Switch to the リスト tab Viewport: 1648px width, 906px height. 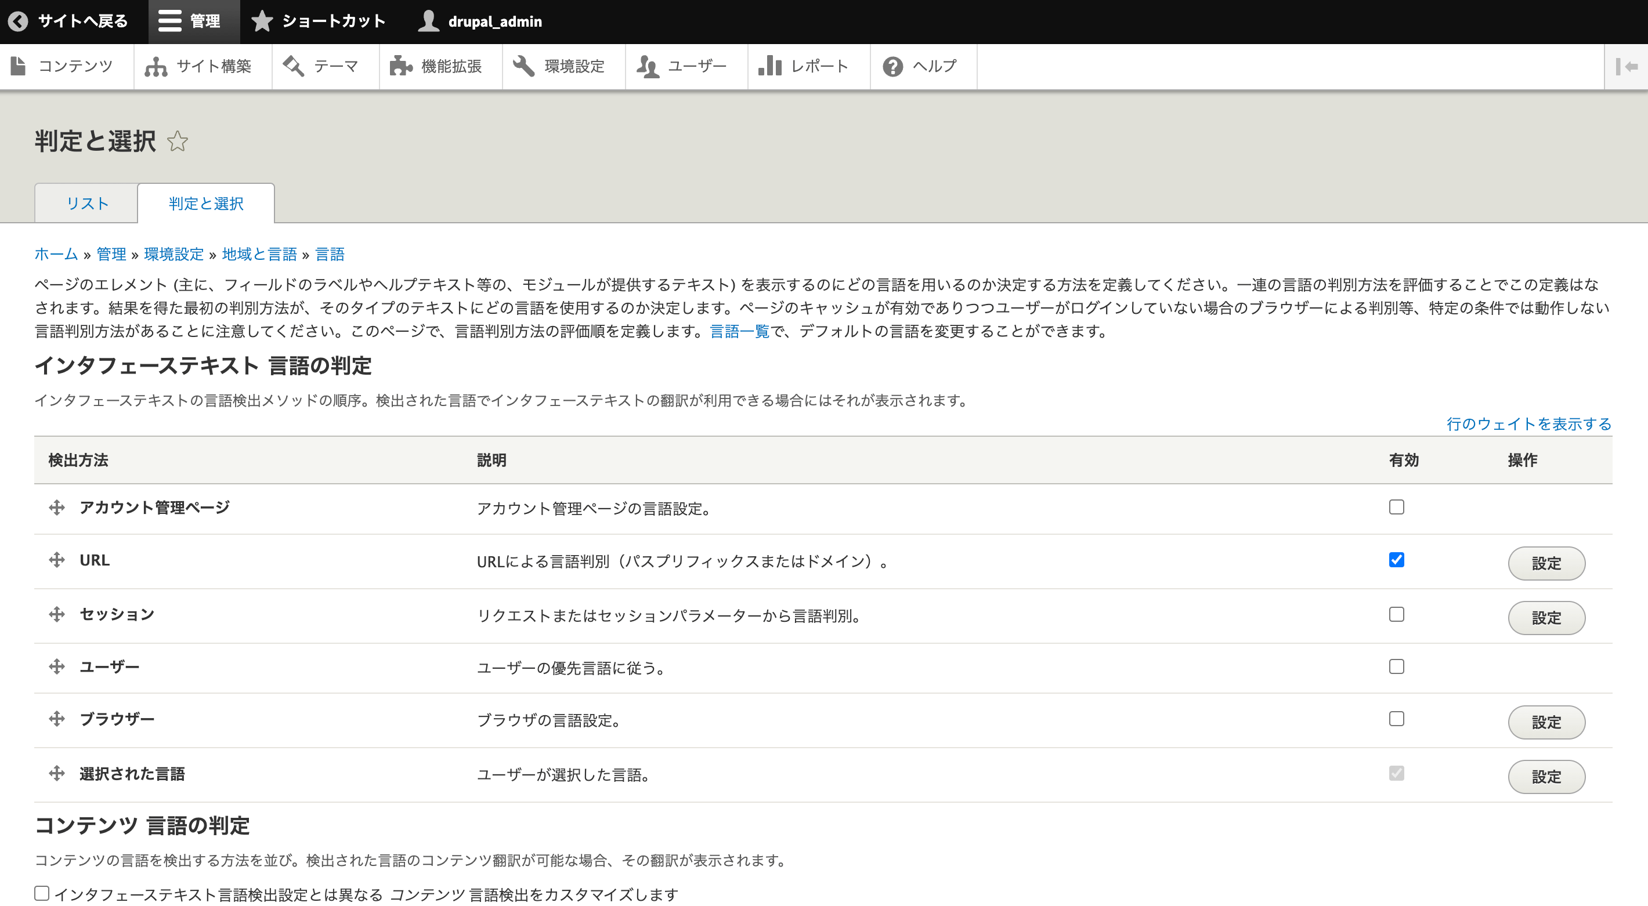click(x=87, y=204)
